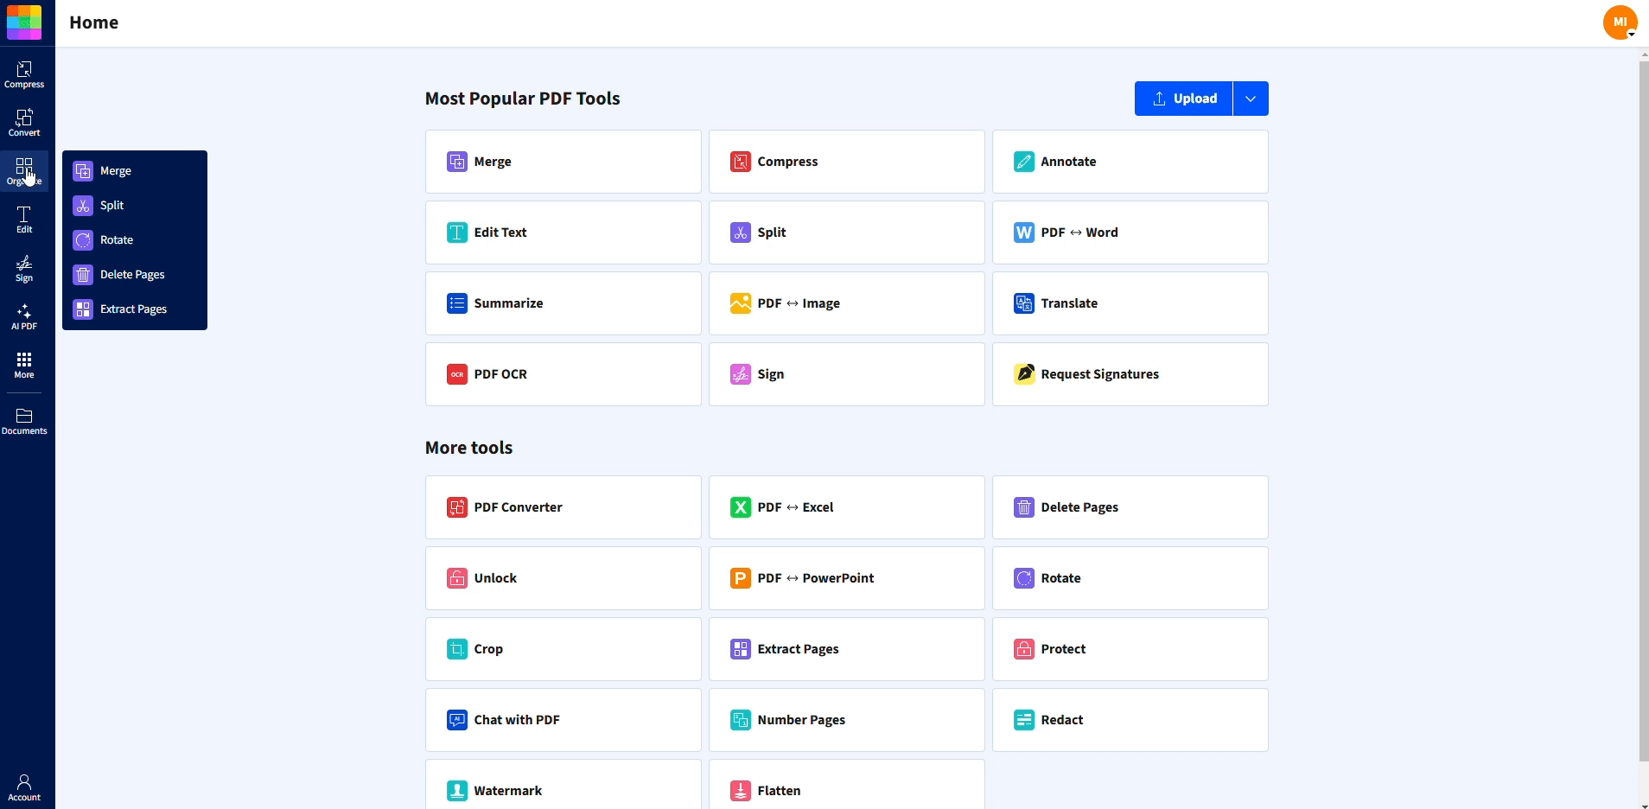Click the Request Signatures icon
The width and height of the screenshot is (1649, 809).
[x=1024, y=374]
